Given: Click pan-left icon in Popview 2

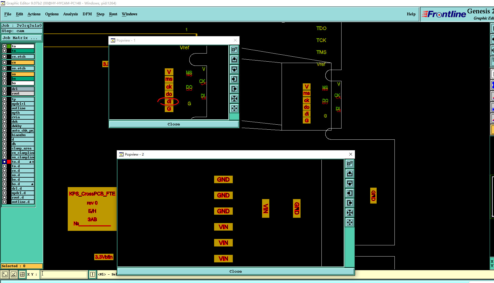Looking at the screenshot, I should tap(350, 193).
